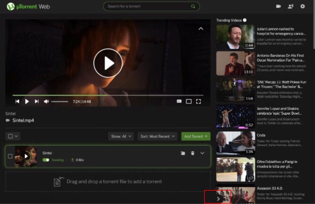315x204 pixels.
Task: Open the Show: All filter dropdown
Action: click(x=121, y=136)
